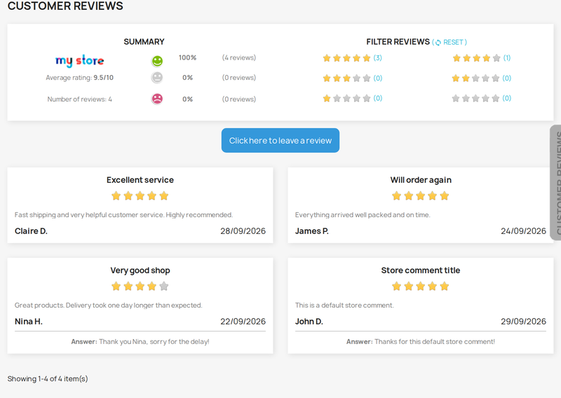The width and height of the screenshot is (561, 398).
Task: Click star rating of Will order again review
Action: coord(420,195)
